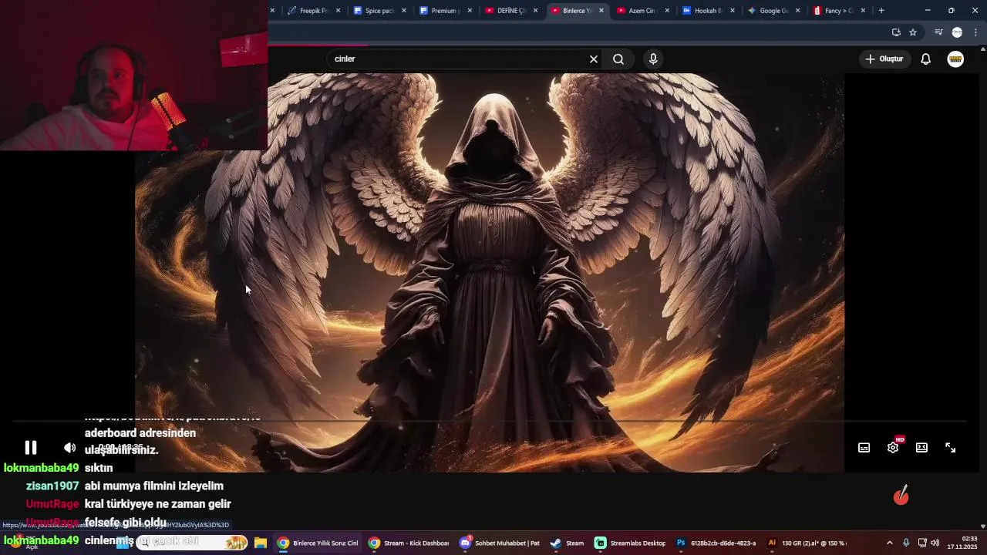
Task: Open a new browser tab
Action: pos(881,11)
